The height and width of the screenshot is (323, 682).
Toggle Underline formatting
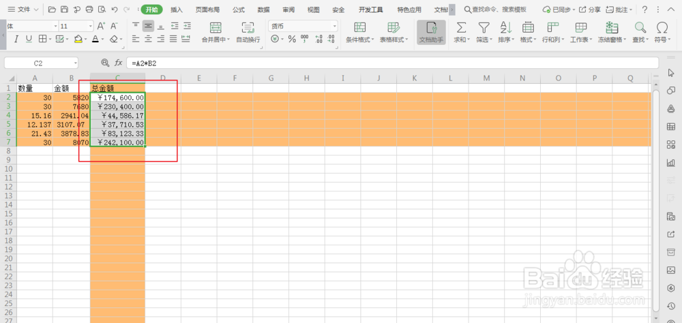pyautogui.click(x=29, y=39)
